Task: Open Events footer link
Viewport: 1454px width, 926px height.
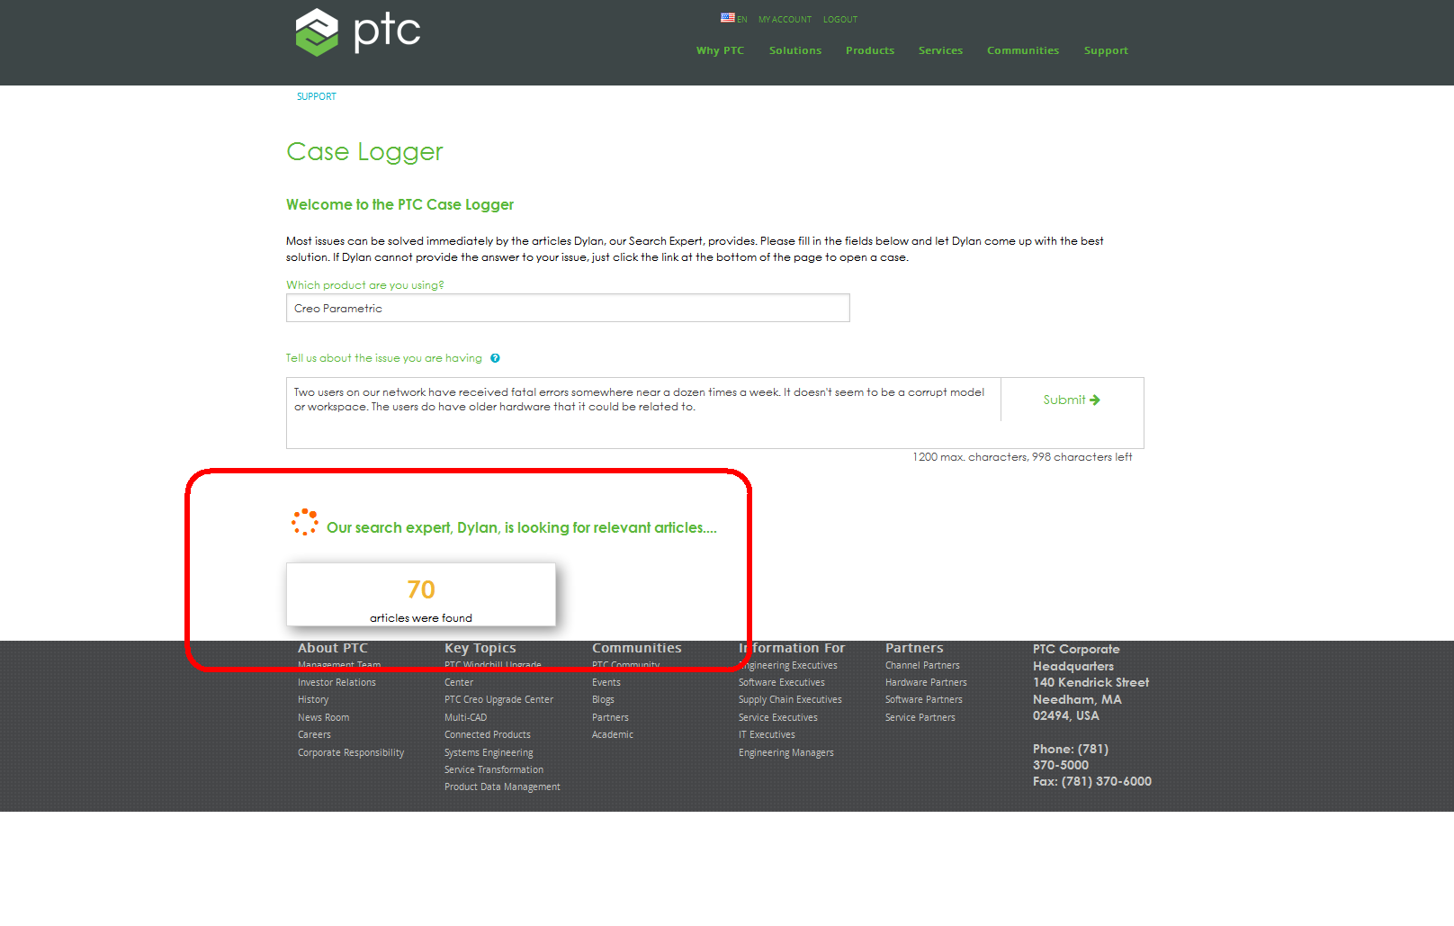Action: coord(606,682)
